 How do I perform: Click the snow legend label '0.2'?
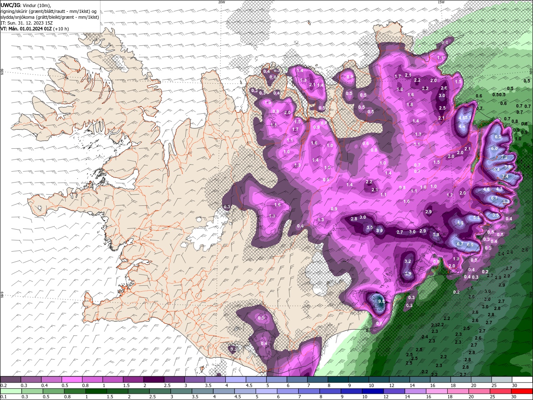5,385
